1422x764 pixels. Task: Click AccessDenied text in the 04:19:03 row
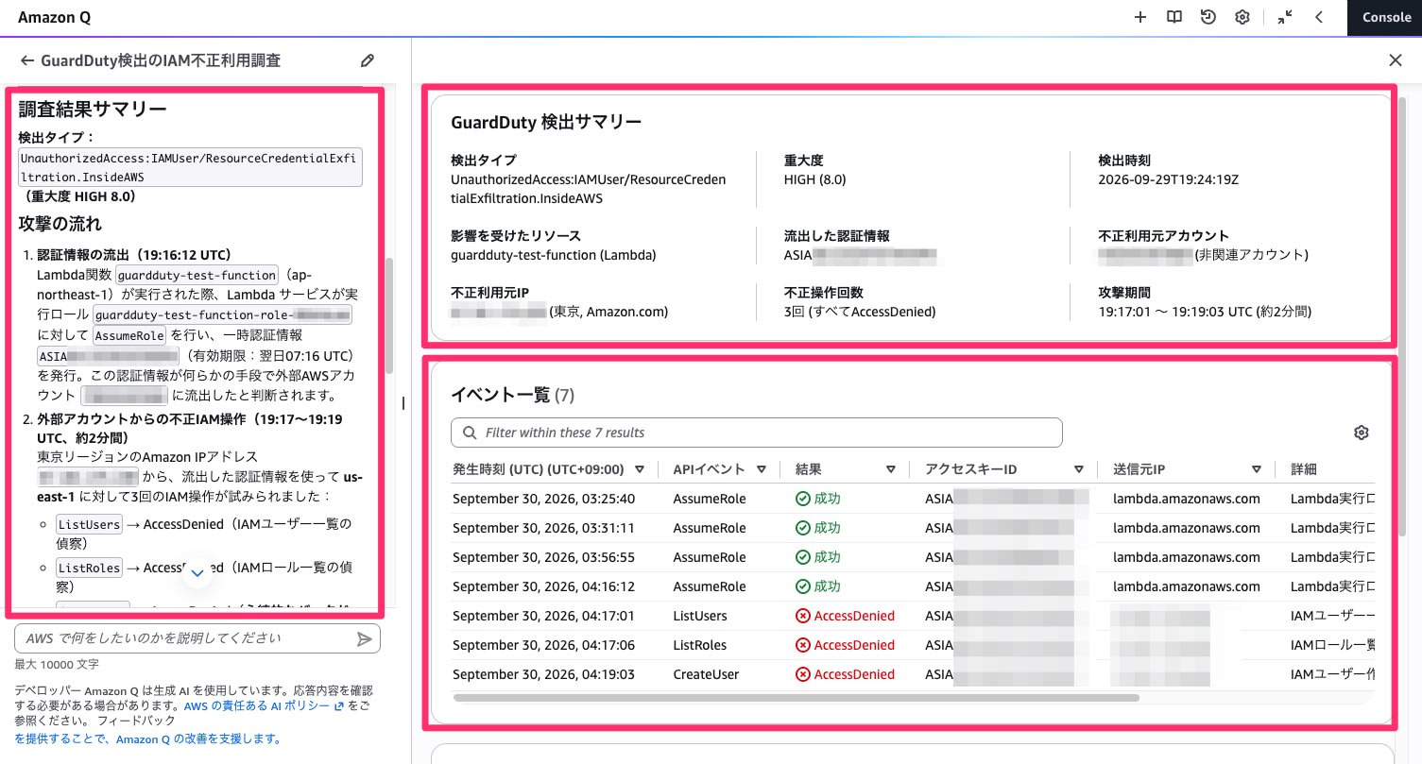(854, 674)
